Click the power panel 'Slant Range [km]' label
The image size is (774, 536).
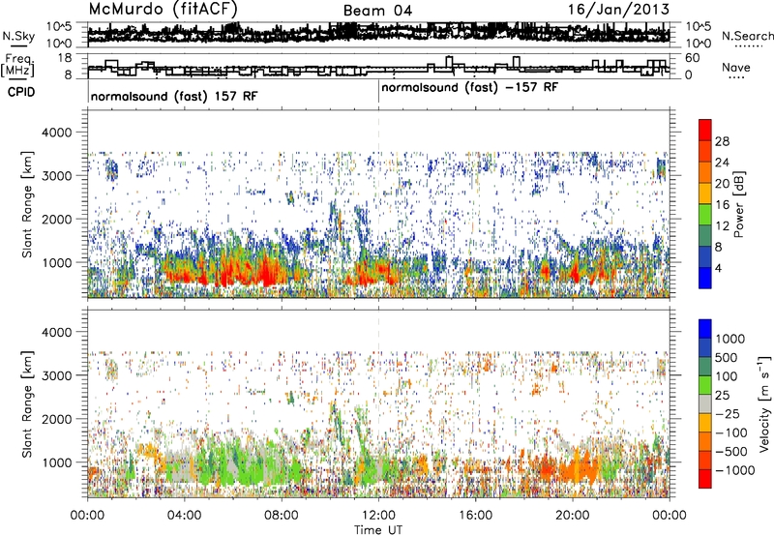click(x=27, y=204)
